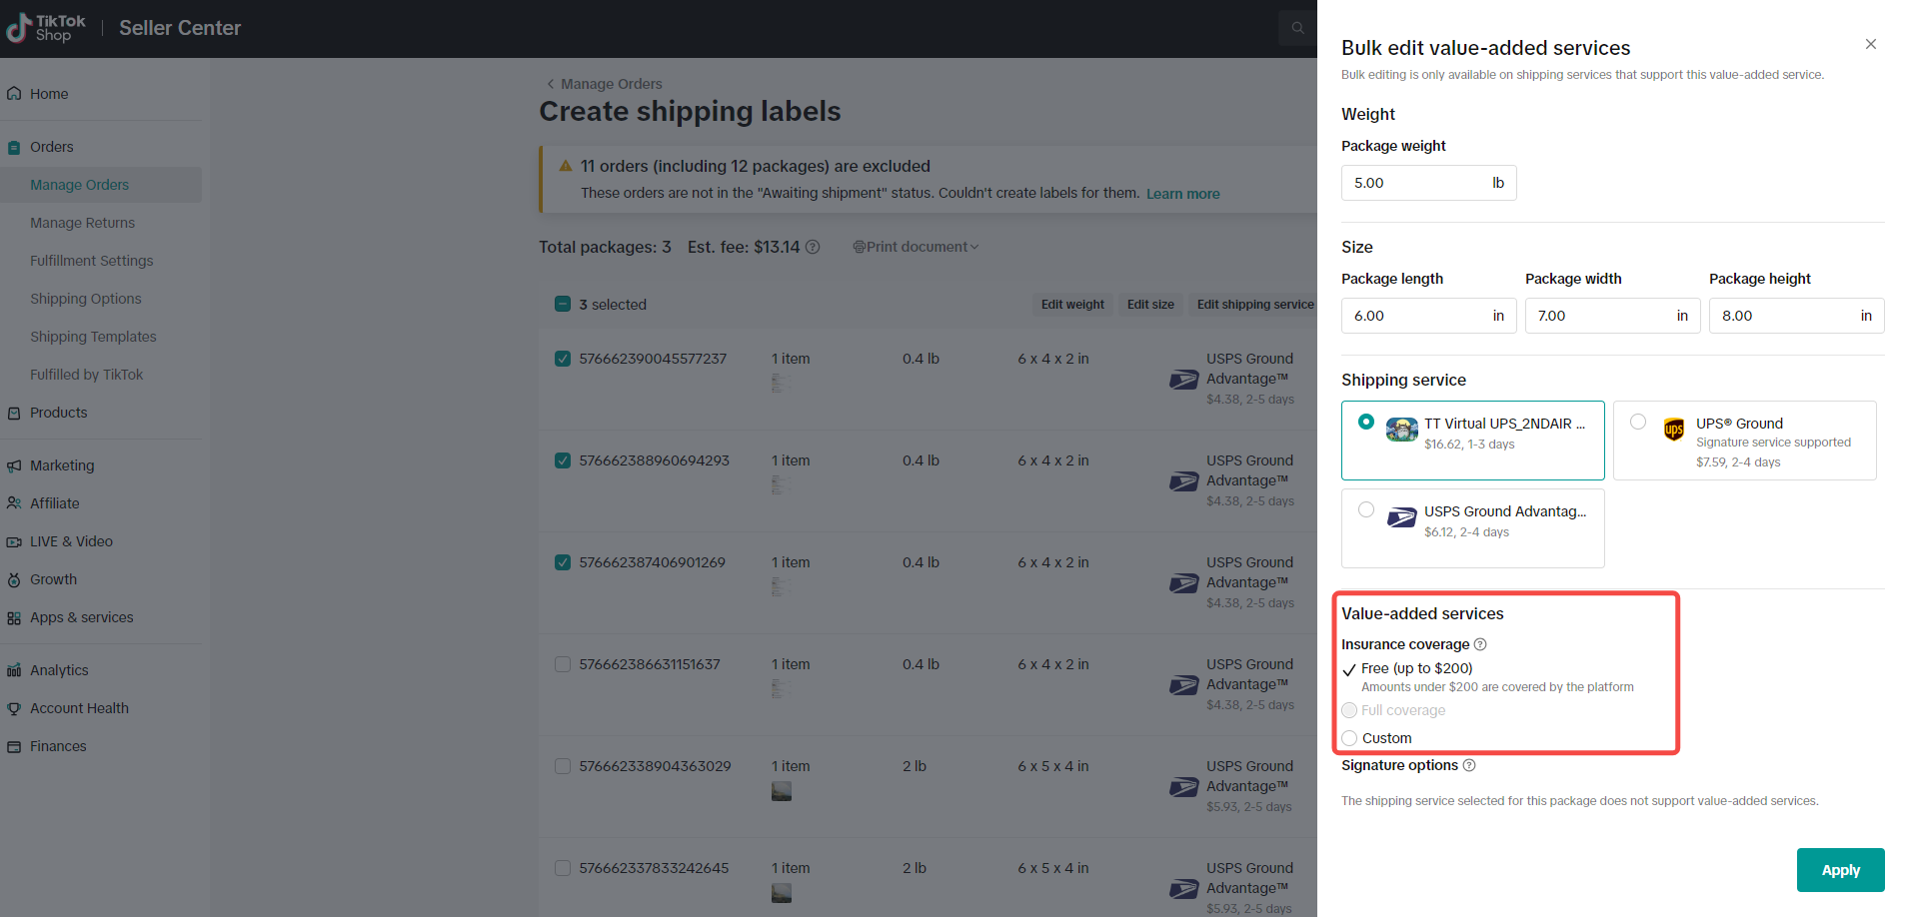Click the Package weight input field
Image resolution: width=1908 pixels, height=917 pixels.
point(1414,183)
